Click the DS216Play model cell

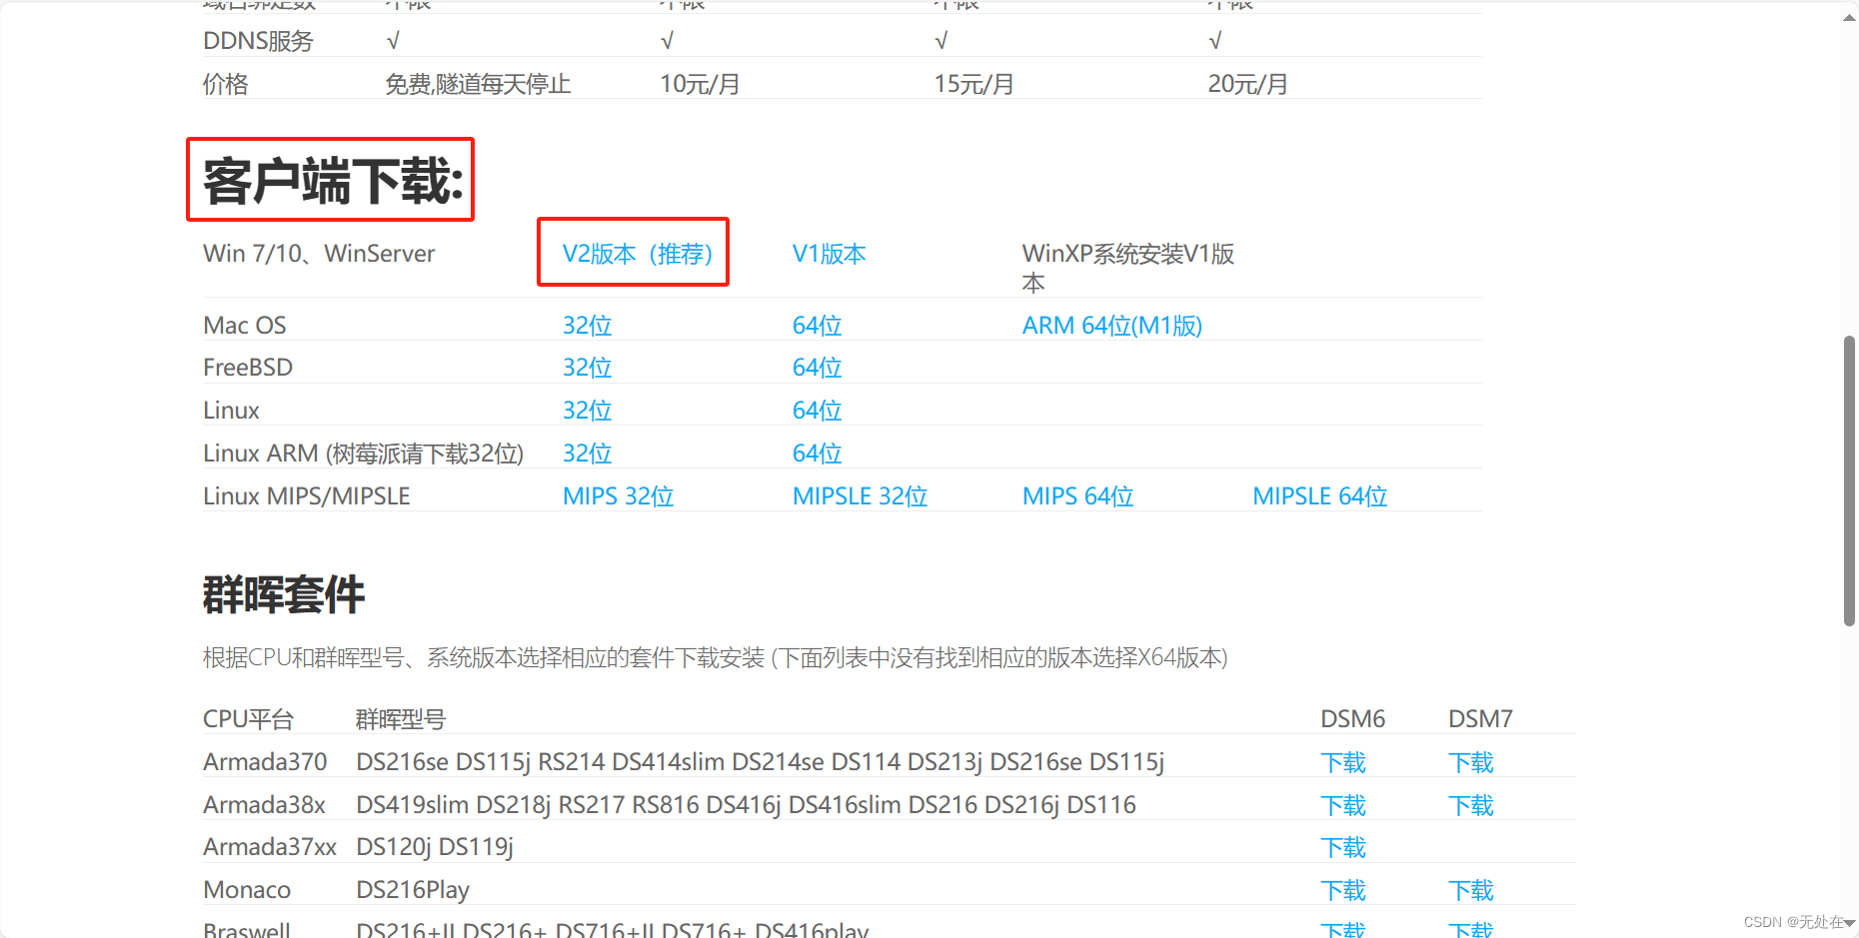413,890
